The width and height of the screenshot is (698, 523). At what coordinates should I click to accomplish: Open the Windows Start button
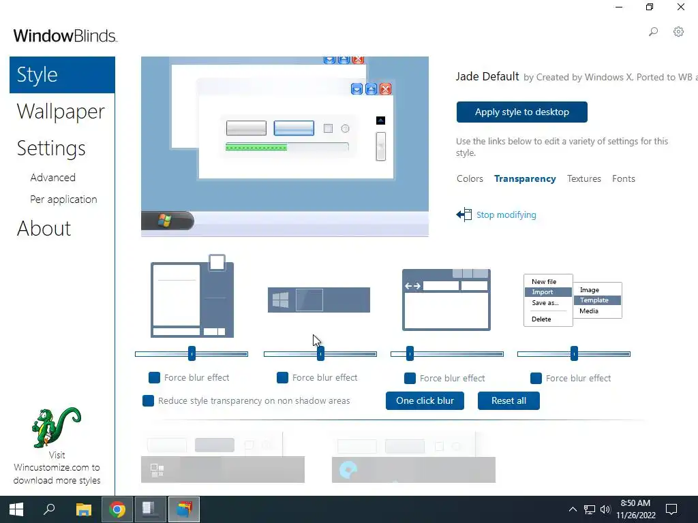point(16,509)
